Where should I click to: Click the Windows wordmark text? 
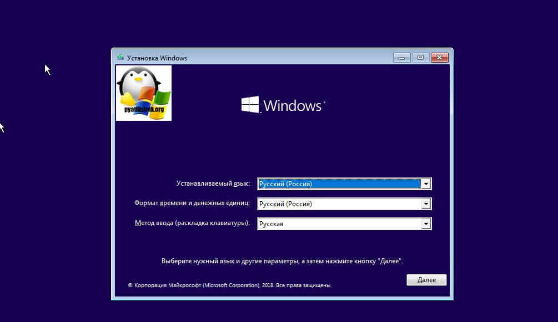coord(293,105)
